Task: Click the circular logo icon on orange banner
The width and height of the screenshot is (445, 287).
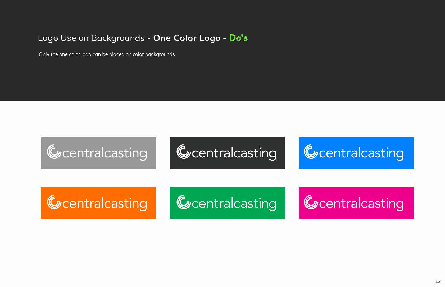Action: [x=54, y=202]
